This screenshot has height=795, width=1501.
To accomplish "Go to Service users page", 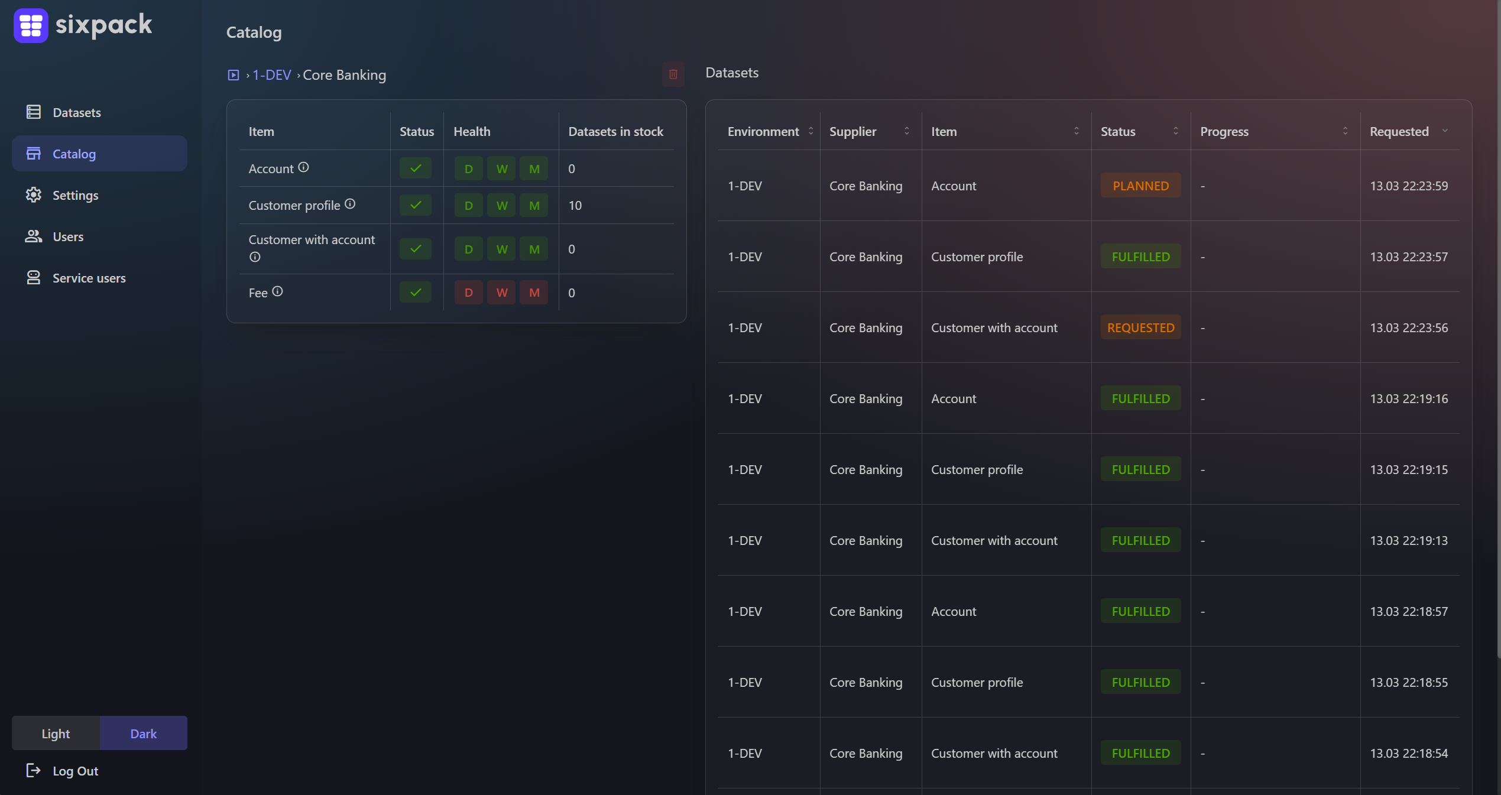I will (x=89, y=278).
